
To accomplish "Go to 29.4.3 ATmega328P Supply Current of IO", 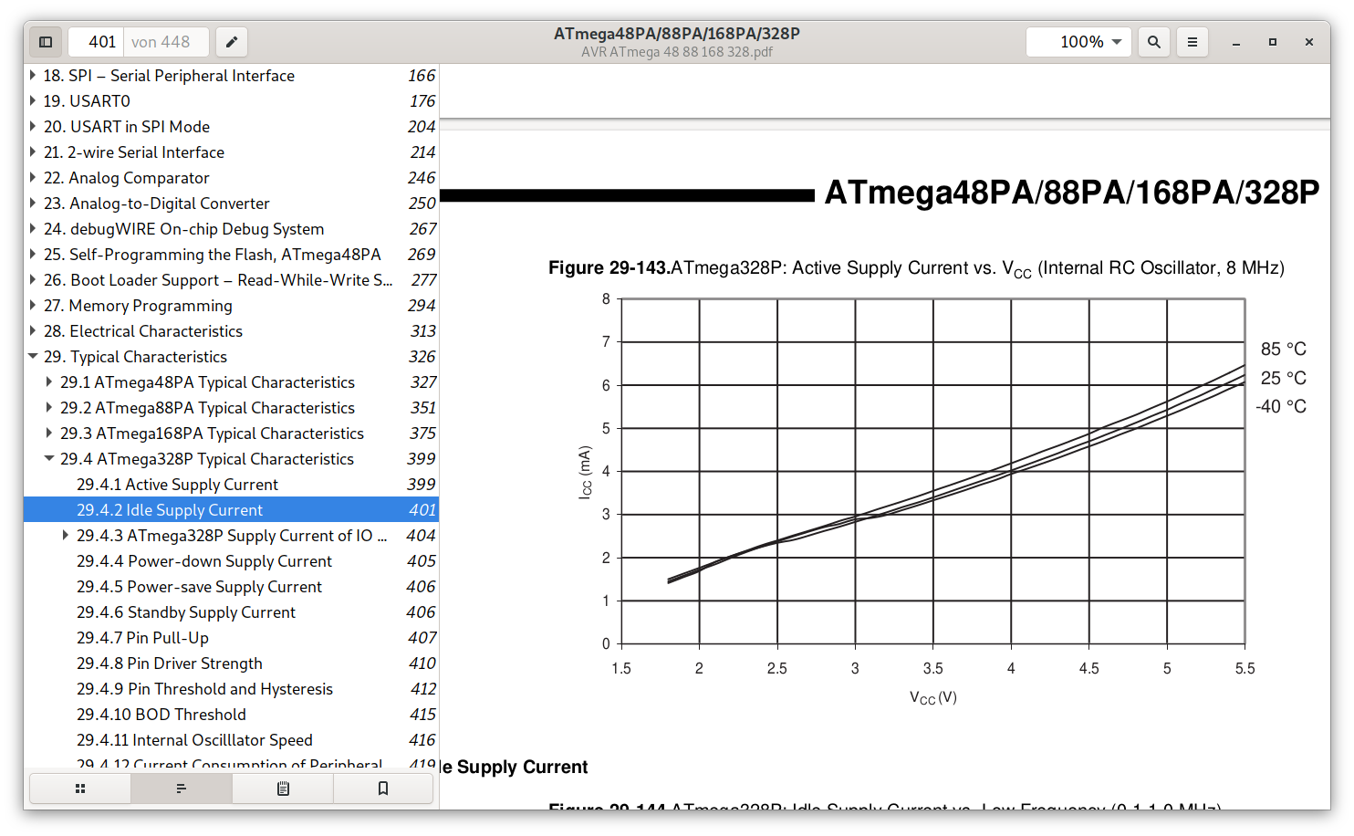I will (x=232, y=536).
